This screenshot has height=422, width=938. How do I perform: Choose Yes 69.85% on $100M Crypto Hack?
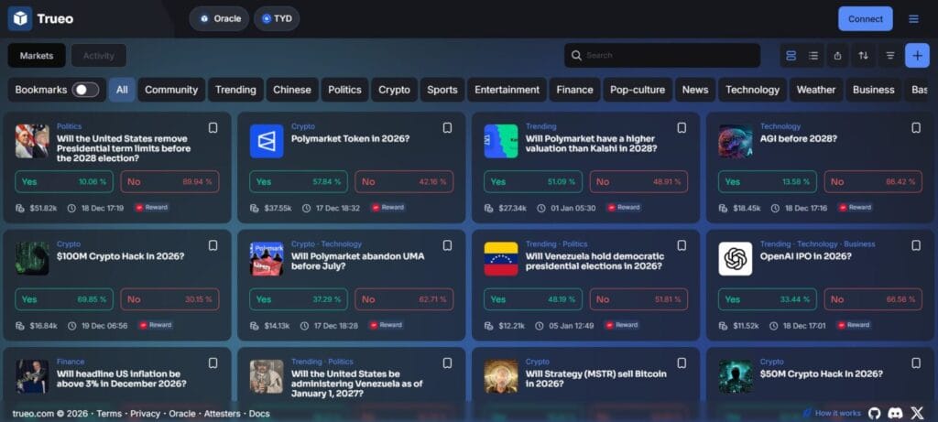pos(64,299)
